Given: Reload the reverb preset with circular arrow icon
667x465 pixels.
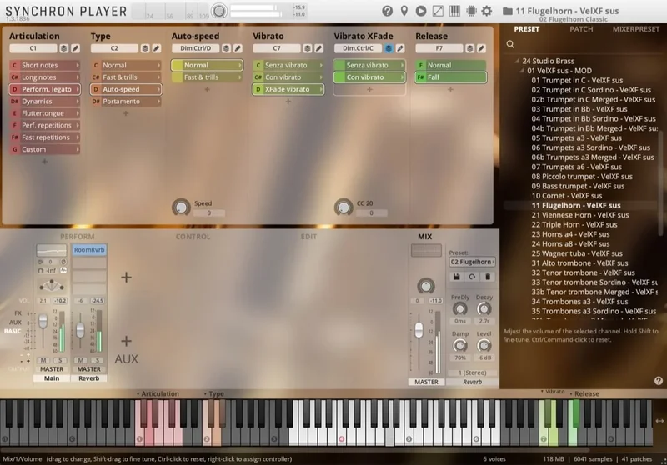Looking at the screenshot, I should click(472, 277).
